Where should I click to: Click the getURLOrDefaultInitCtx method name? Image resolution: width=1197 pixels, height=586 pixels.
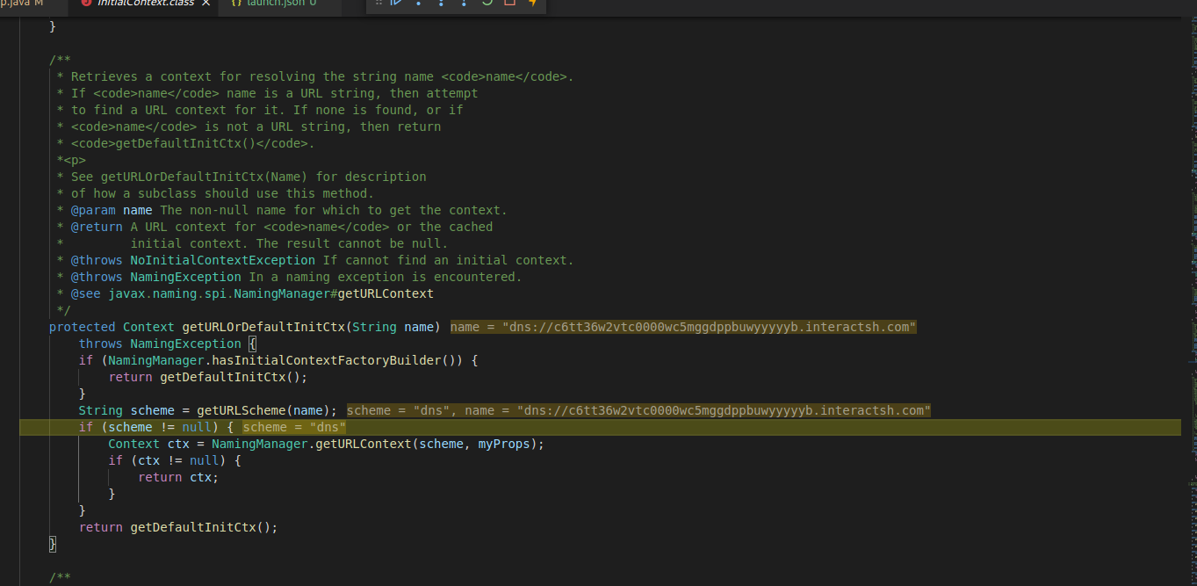coord(263,327)
